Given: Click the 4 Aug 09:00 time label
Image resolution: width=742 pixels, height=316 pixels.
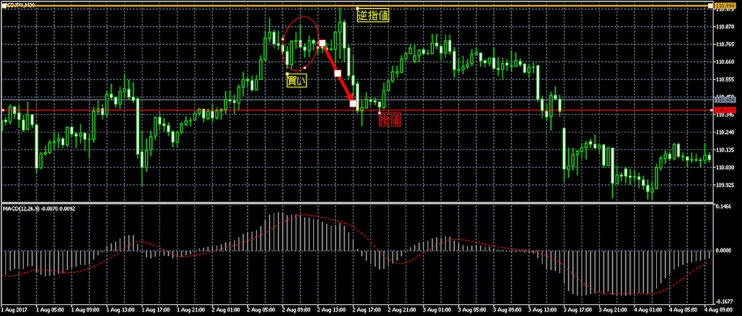Looking at the screenshot, I should click(x=719, y=309).
